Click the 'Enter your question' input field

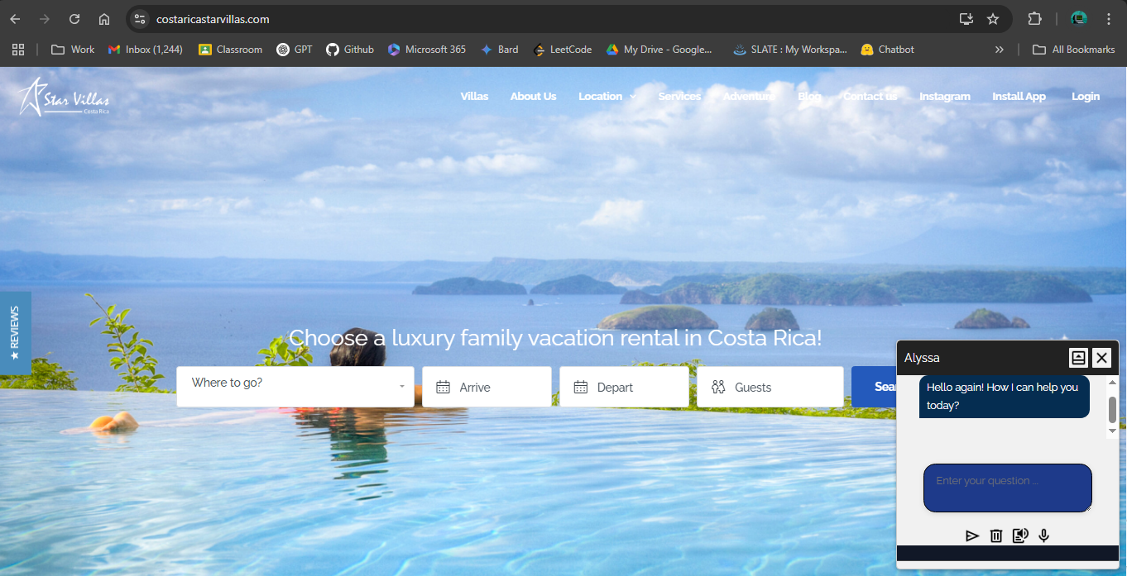click(1007, 488)
